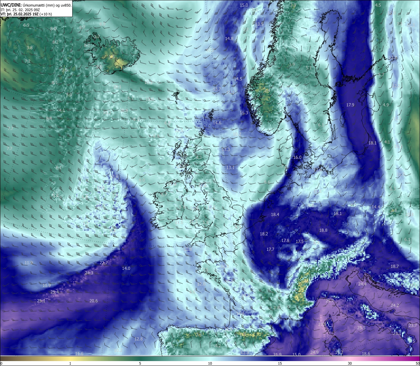This screenshot has height=366, width=420.
Task: Click the 6.9 value label on the map
Action: pyautogui.click(x=26, y=25)
